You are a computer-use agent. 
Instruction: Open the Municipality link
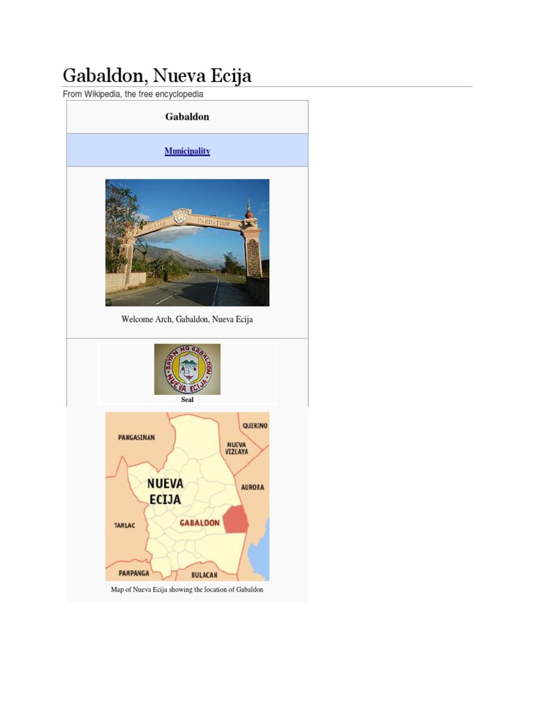click(187, 151)
